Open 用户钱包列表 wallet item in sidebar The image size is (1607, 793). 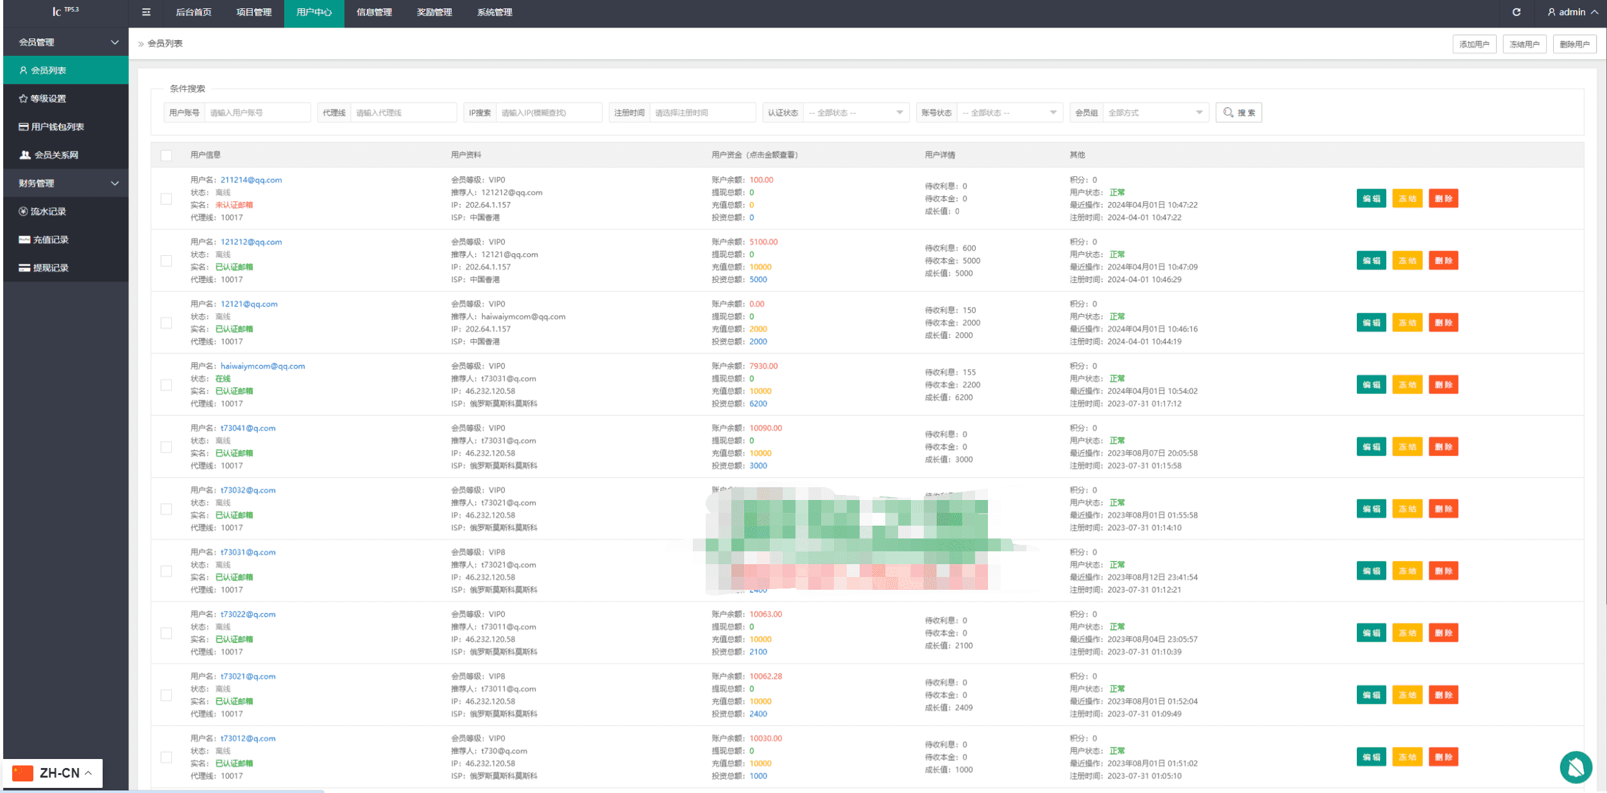51,126
